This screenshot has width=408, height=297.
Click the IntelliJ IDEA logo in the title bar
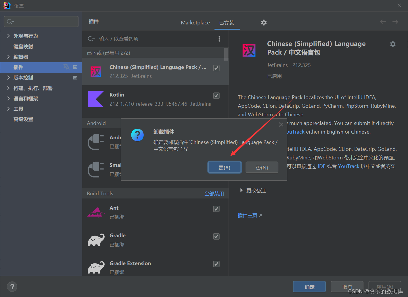(7, 5)
